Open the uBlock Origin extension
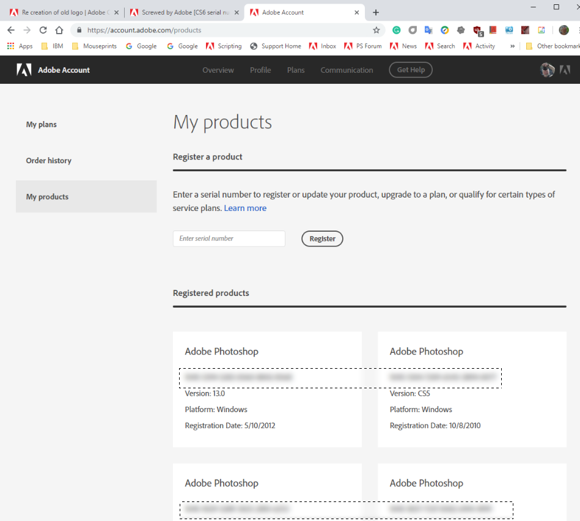This screenshot has height=521, width=580. (x=477, y=31)
